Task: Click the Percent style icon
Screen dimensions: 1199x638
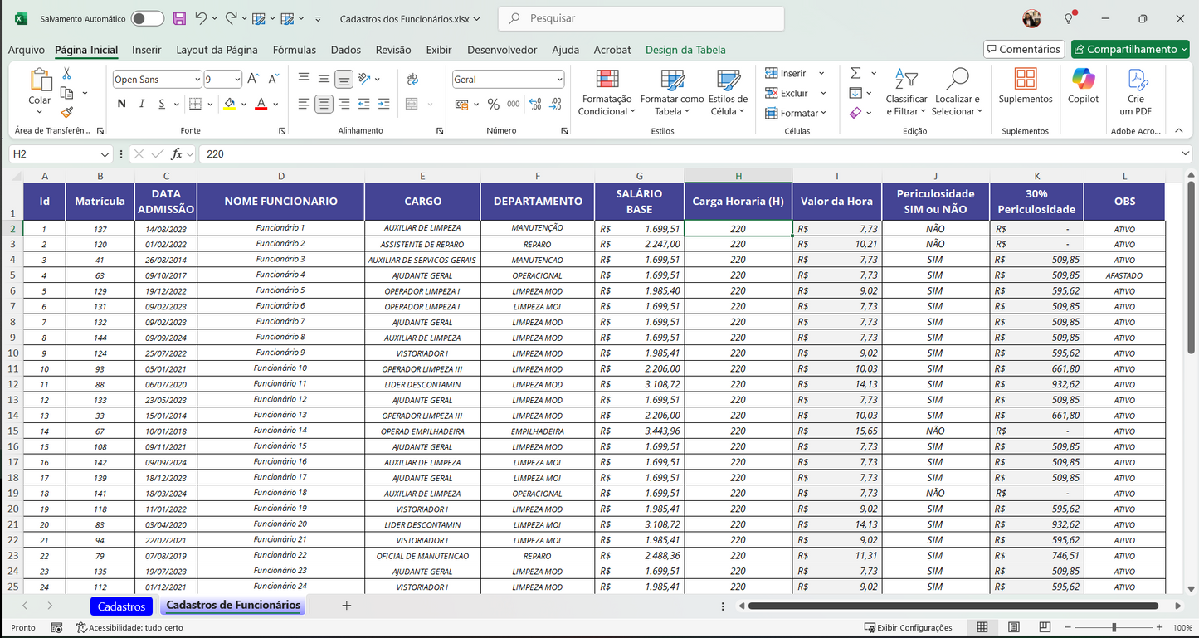Action: [494, 104]
